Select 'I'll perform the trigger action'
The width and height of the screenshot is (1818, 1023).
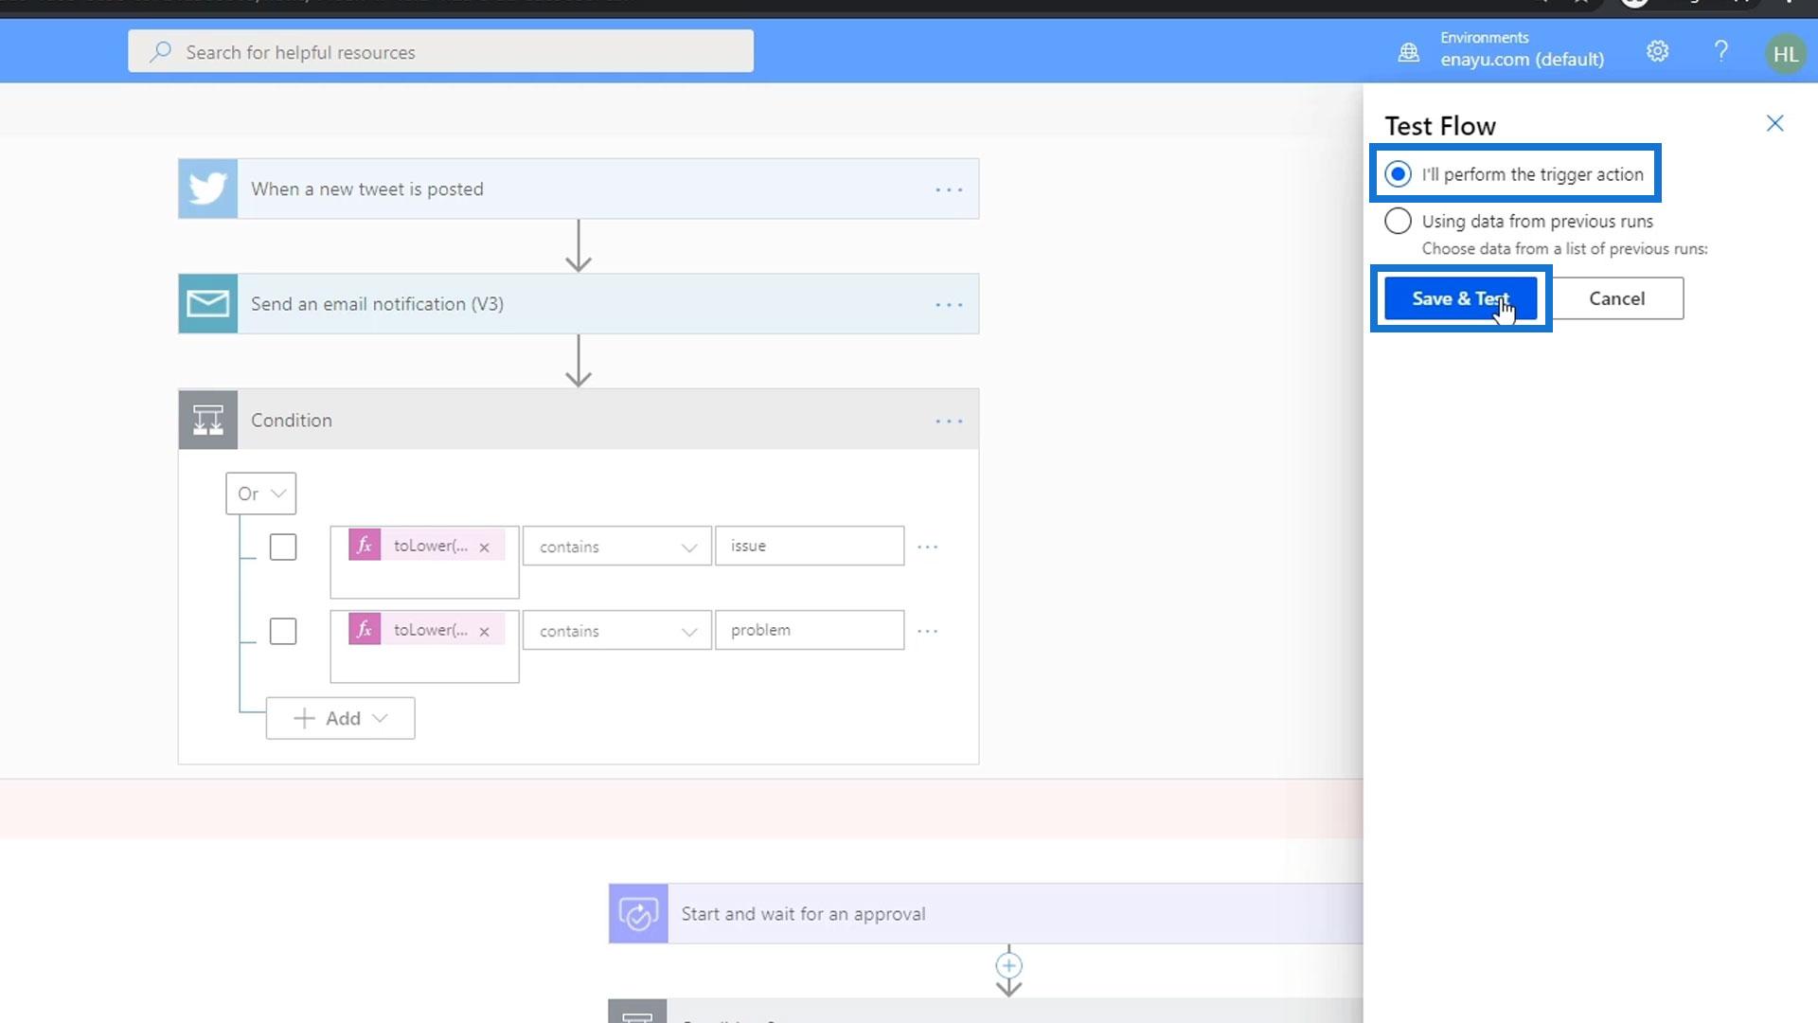click(x=1398, y=174)
